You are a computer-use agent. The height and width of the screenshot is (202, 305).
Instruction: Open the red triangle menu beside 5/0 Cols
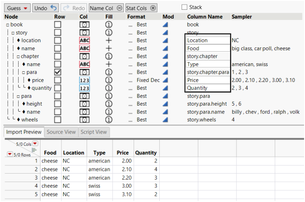click(x=35, y=143)
